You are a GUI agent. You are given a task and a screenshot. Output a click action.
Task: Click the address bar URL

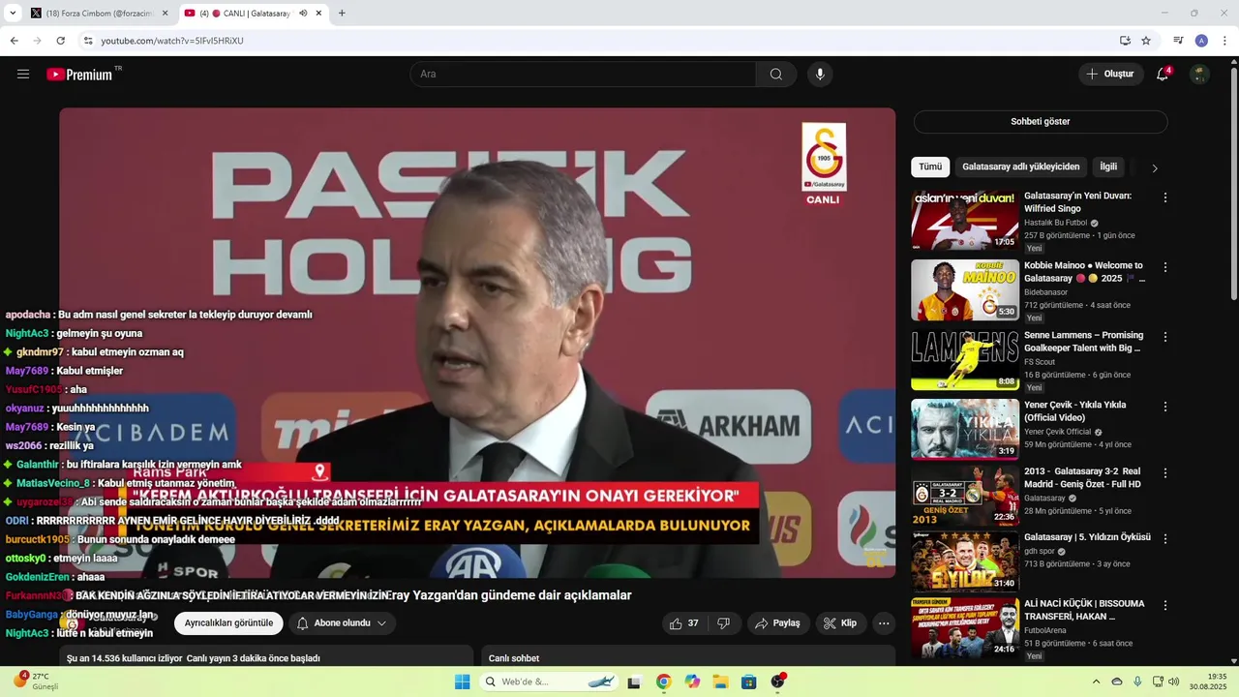point(172,41)
